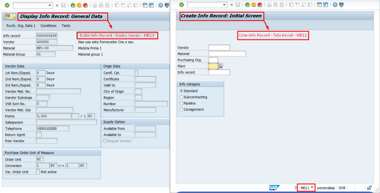Click green Back icon in Display Info Record window
Image resolution: width=380 pixels, height=193 pixels.
[x=73, y=5]
